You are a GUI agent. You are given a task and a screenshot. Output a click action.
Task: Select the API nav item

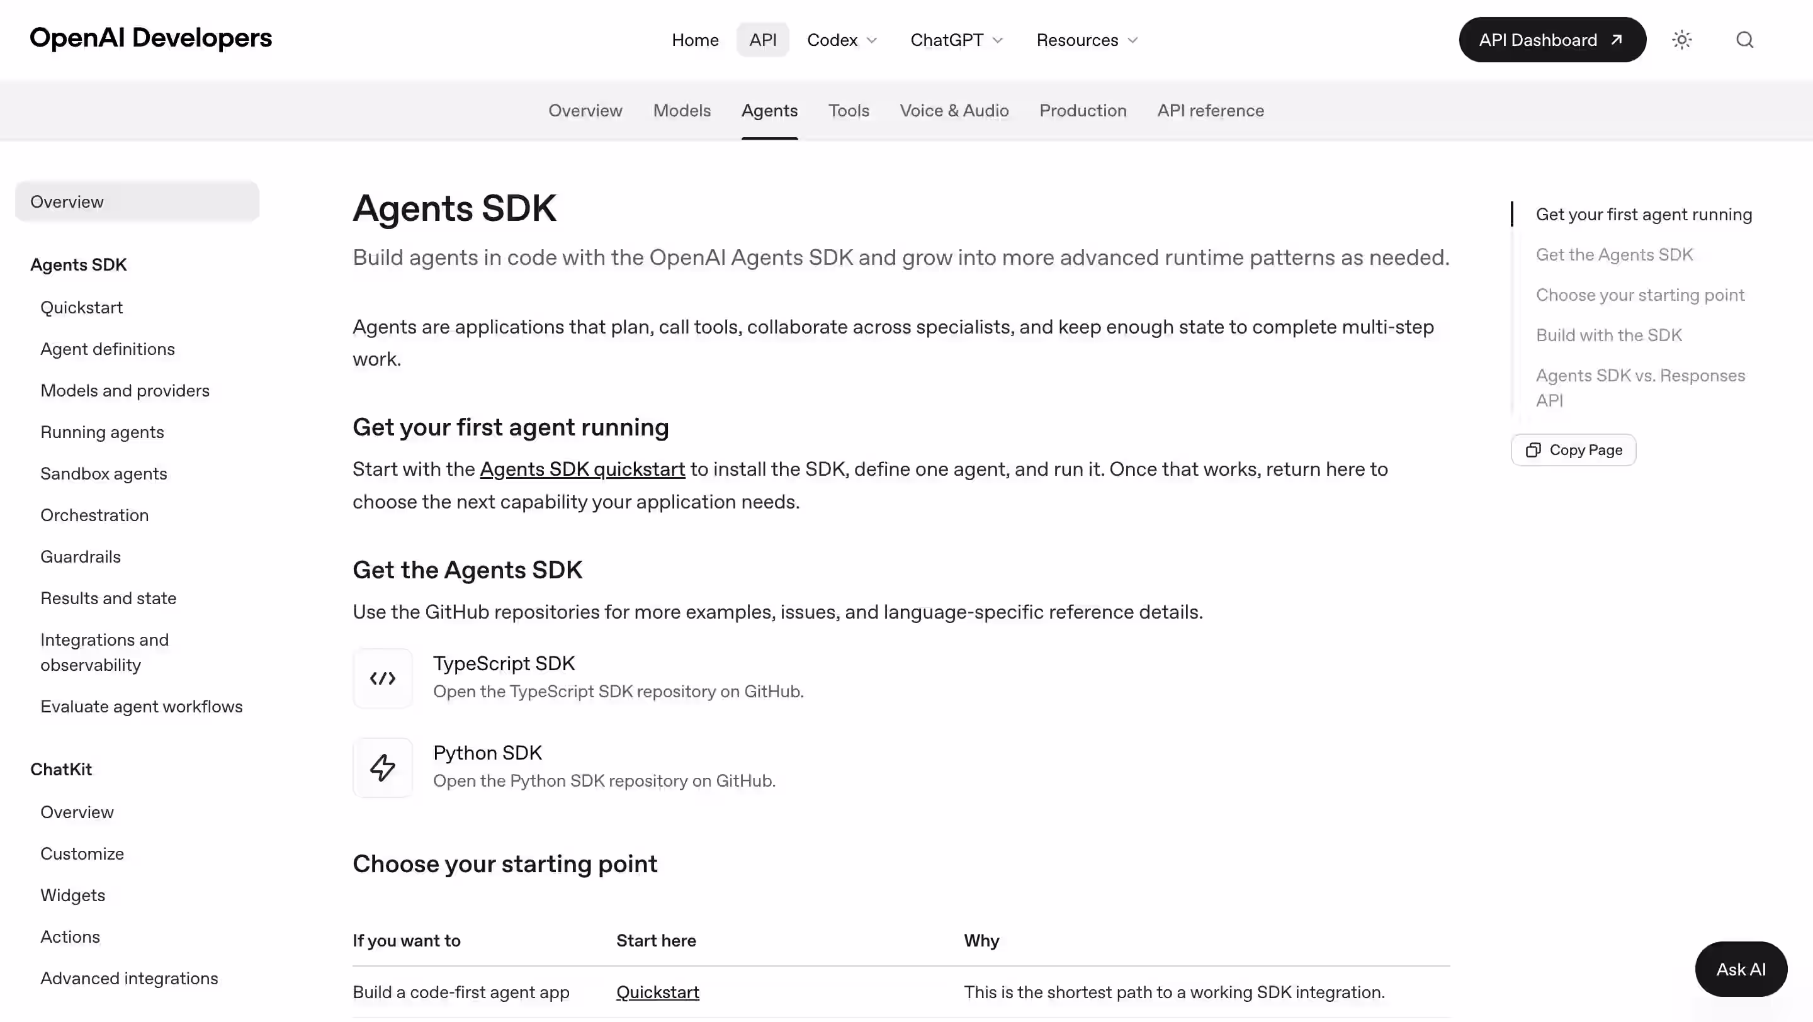click(x=762, y=40)
